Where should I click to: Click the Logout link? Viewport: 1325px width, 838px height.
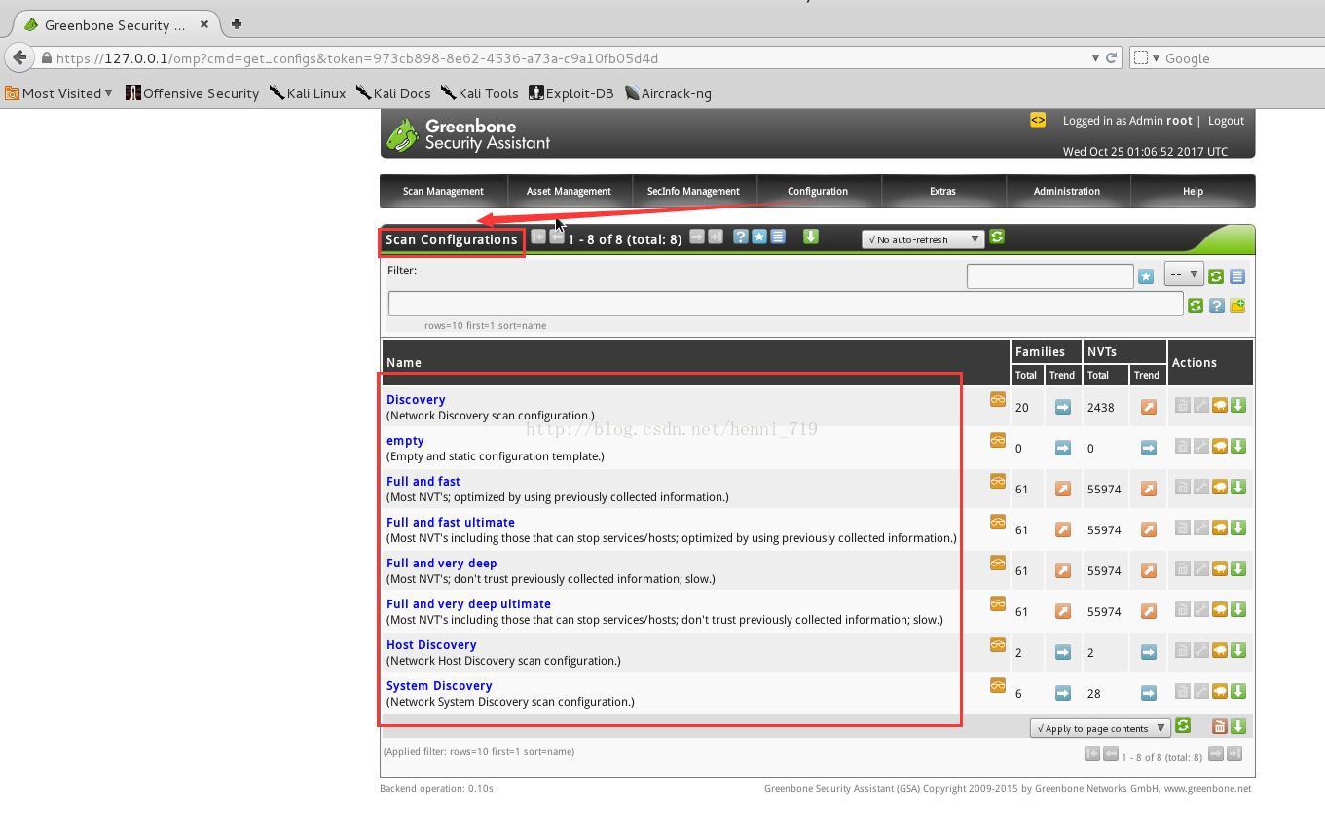1226,121
